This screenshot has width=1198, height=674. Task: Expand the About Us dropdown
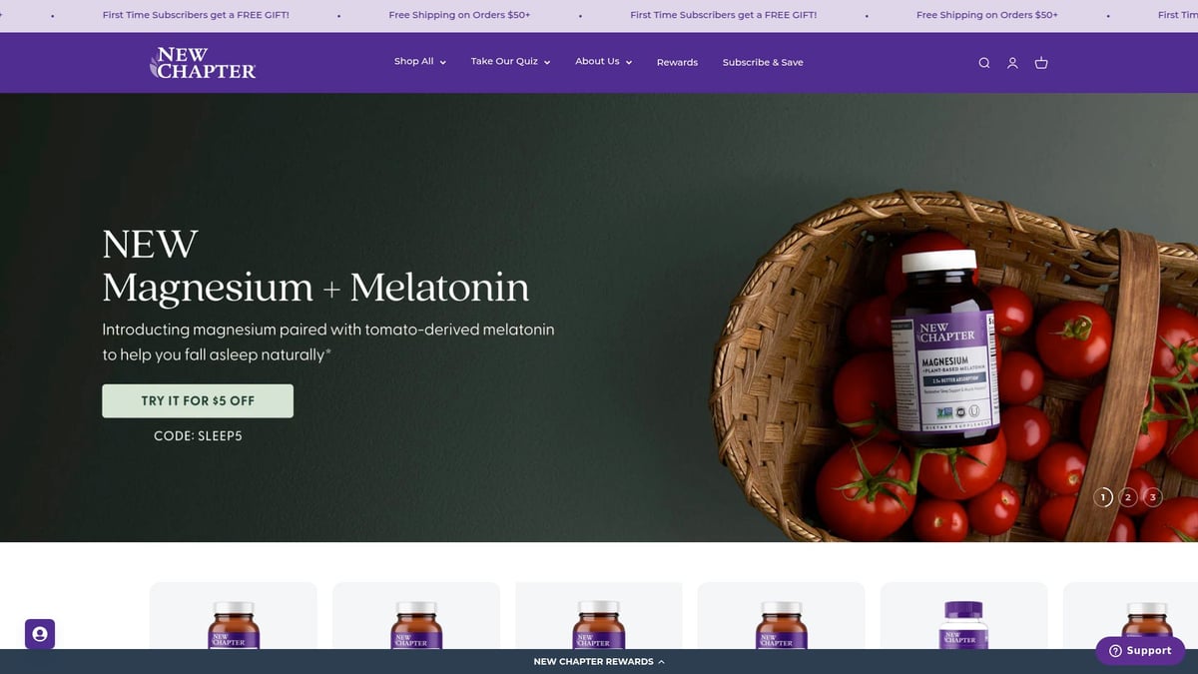[x=603, y=62]
